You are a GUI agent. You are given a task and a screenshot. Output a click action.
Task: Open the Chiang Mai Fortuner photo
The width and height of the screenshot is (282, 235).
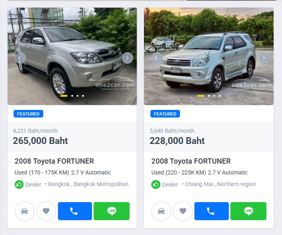[209, 56]
